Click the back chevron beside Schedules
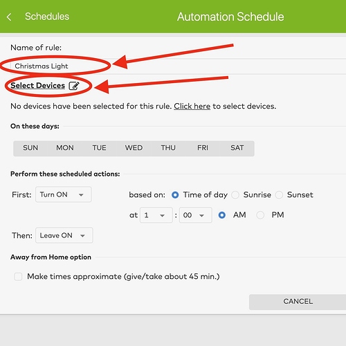Image resolution: width=346 pixels, height=346 pixels. coord(9,17)
